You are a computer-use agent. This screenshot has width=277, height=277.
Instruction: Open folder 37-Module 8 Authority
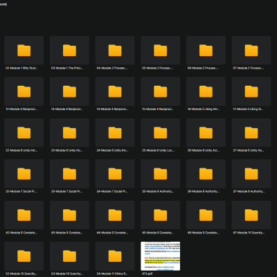pos(251,174)
